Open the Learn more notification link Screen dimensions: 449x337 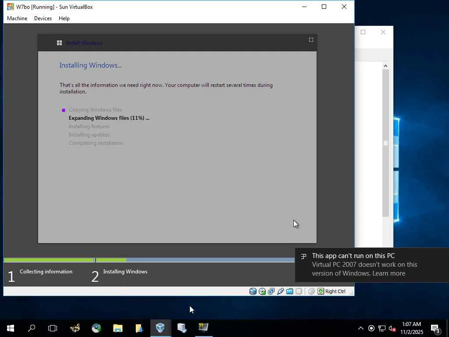pos(388,273)
